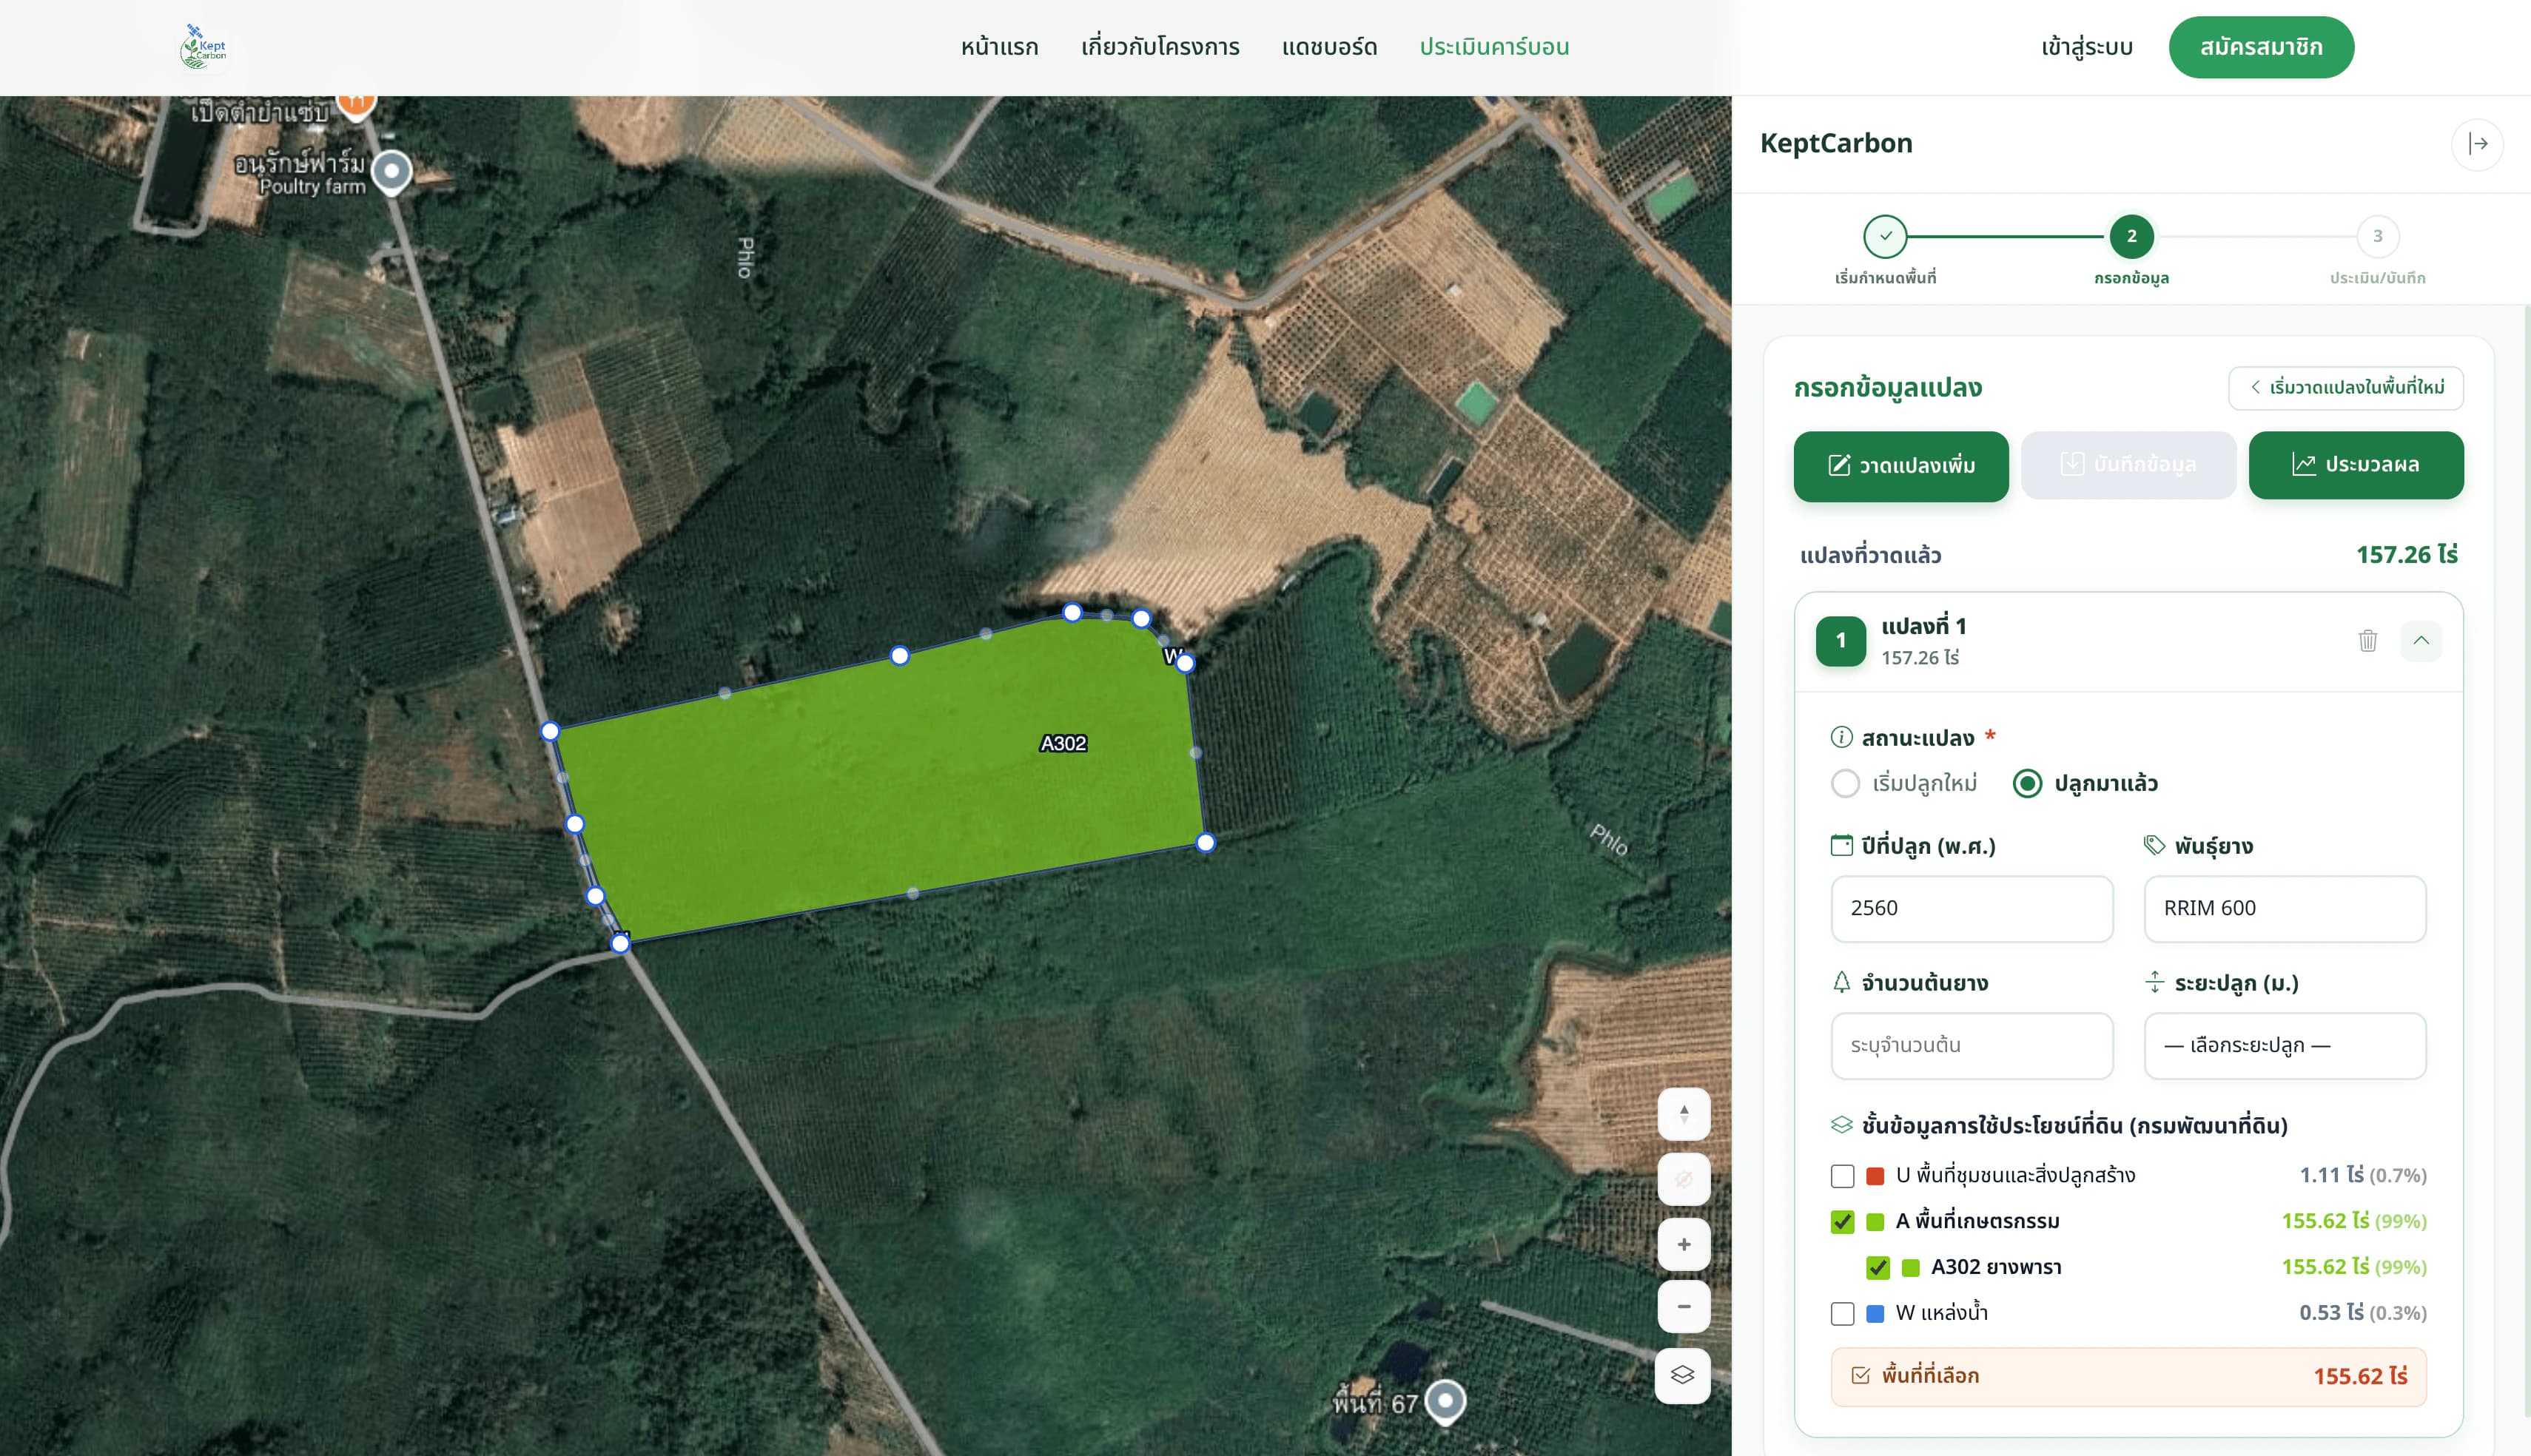
Task: Select the เริ่มปลูกใหม่ radio option
Action: pos(1845,783)
